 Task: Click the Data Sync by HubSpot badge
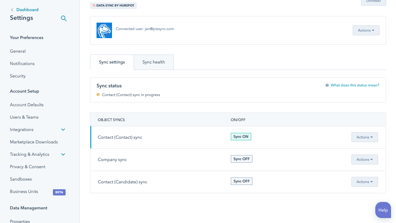coord(113,6)
